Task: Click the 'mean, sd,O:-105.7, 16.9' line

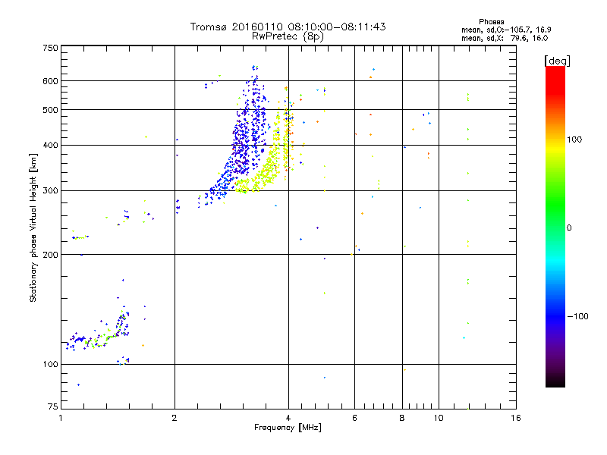Action: tap(506, 30)
